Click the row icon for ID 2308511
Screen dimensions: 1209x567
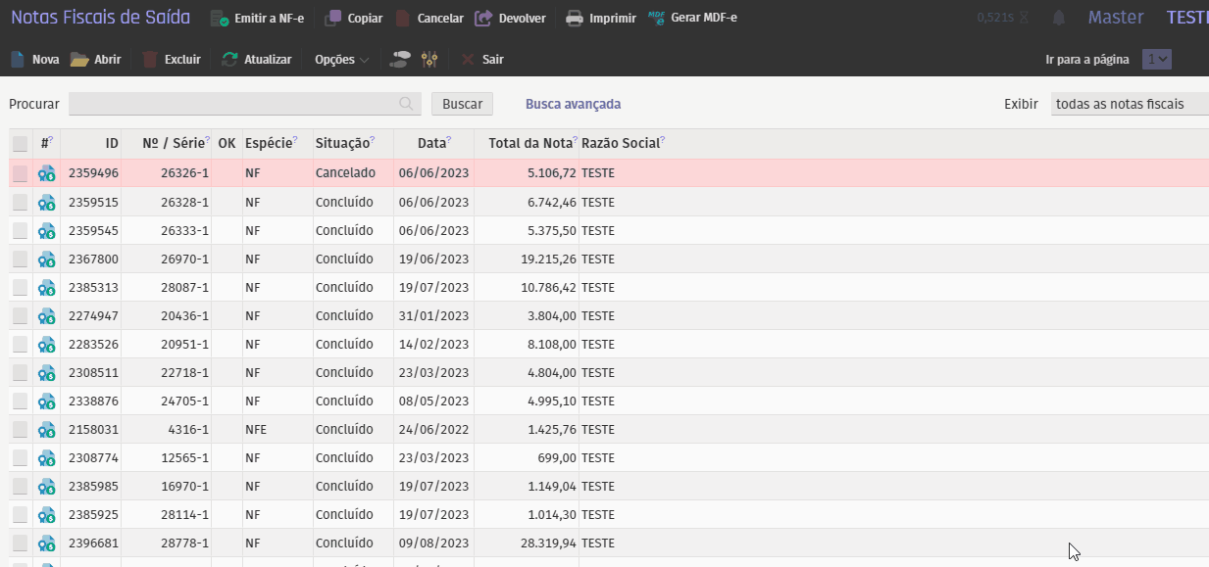[x=46, y=372]
